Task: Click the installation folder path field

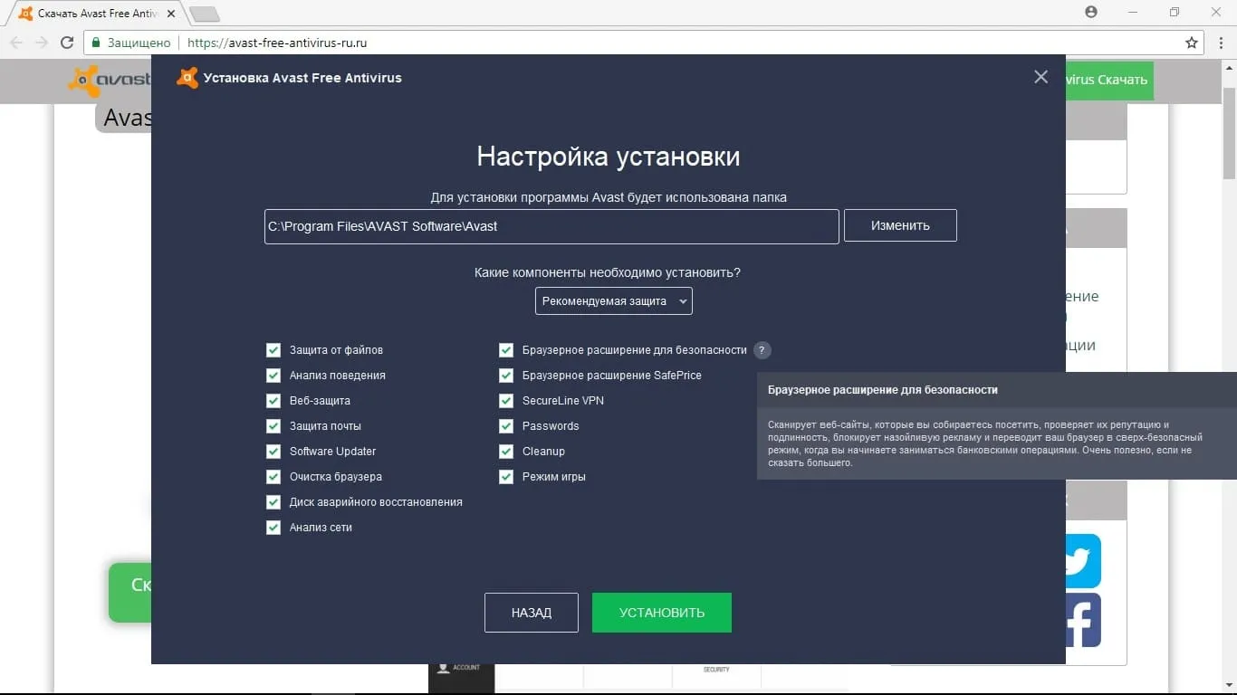Action: click(x=551, y=226)
